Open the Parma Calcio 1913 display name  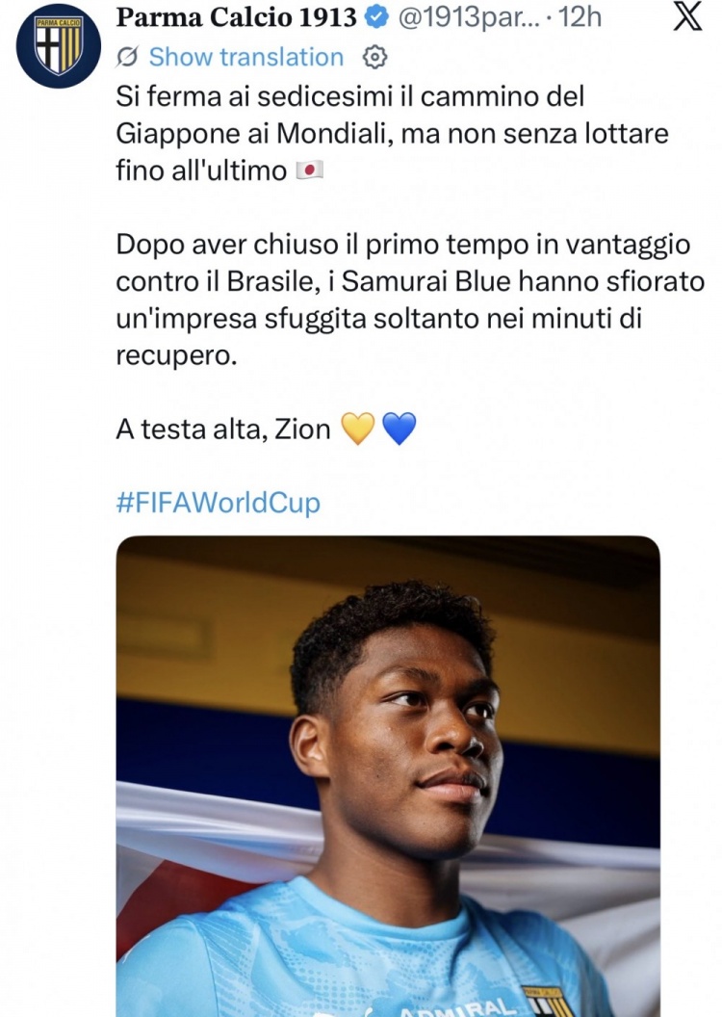tap(236, 17)
